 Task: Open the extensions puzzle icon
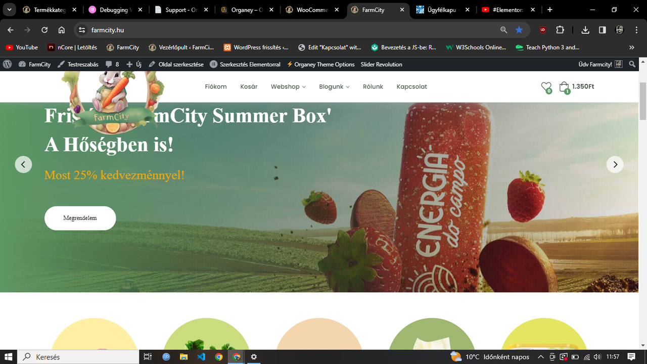click(x=560, y=30)
